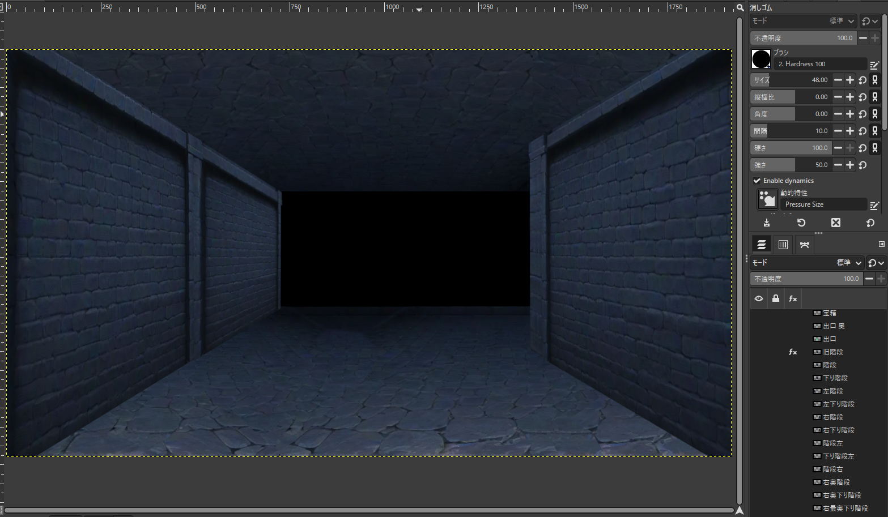Switch to the Channels tab

(783, 245)
